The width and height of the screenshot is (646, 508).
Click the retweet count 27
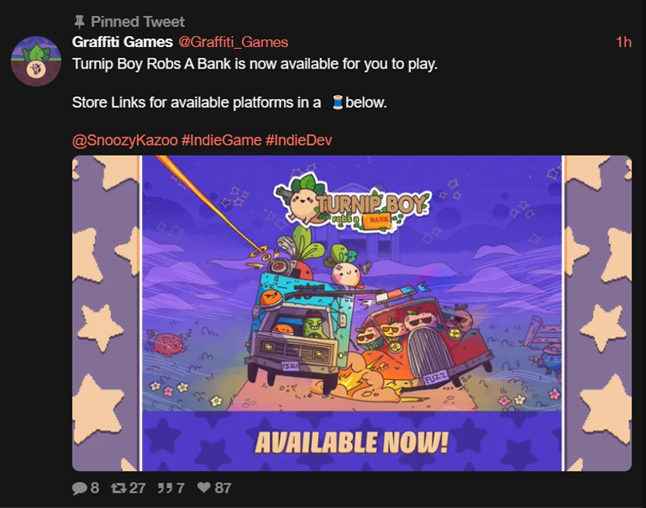137,488
